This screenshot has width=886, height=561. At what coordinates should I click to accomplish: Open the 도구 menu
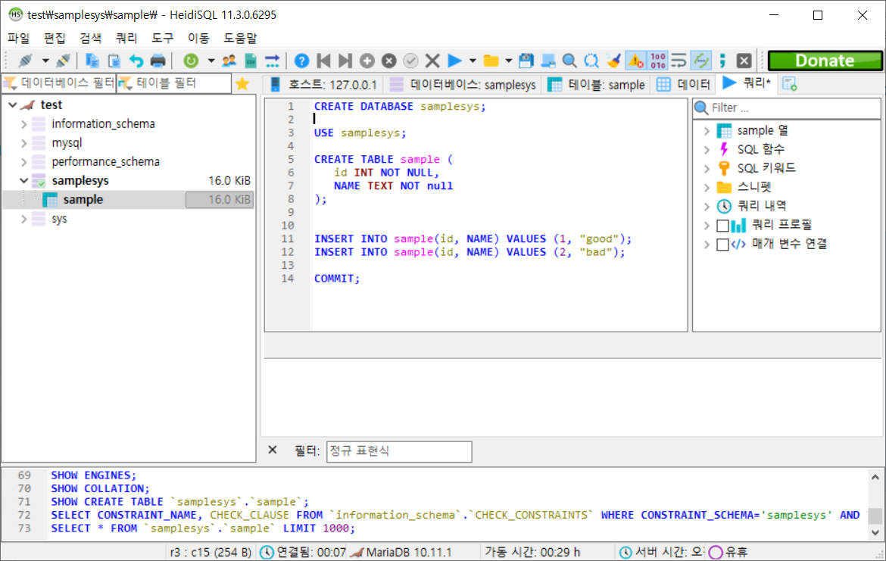pyautogui.click(x=163, y=38)
